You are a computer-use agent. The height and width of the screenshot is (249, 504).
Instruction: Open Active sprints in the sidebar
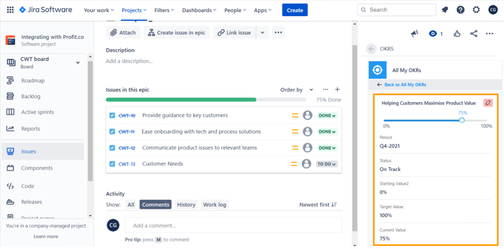pos(37,112)
